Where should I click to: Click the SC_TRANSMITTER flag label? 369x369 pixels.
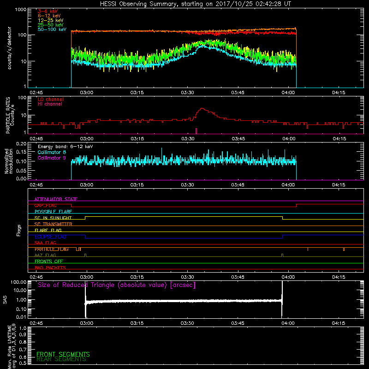coord(53,224)
